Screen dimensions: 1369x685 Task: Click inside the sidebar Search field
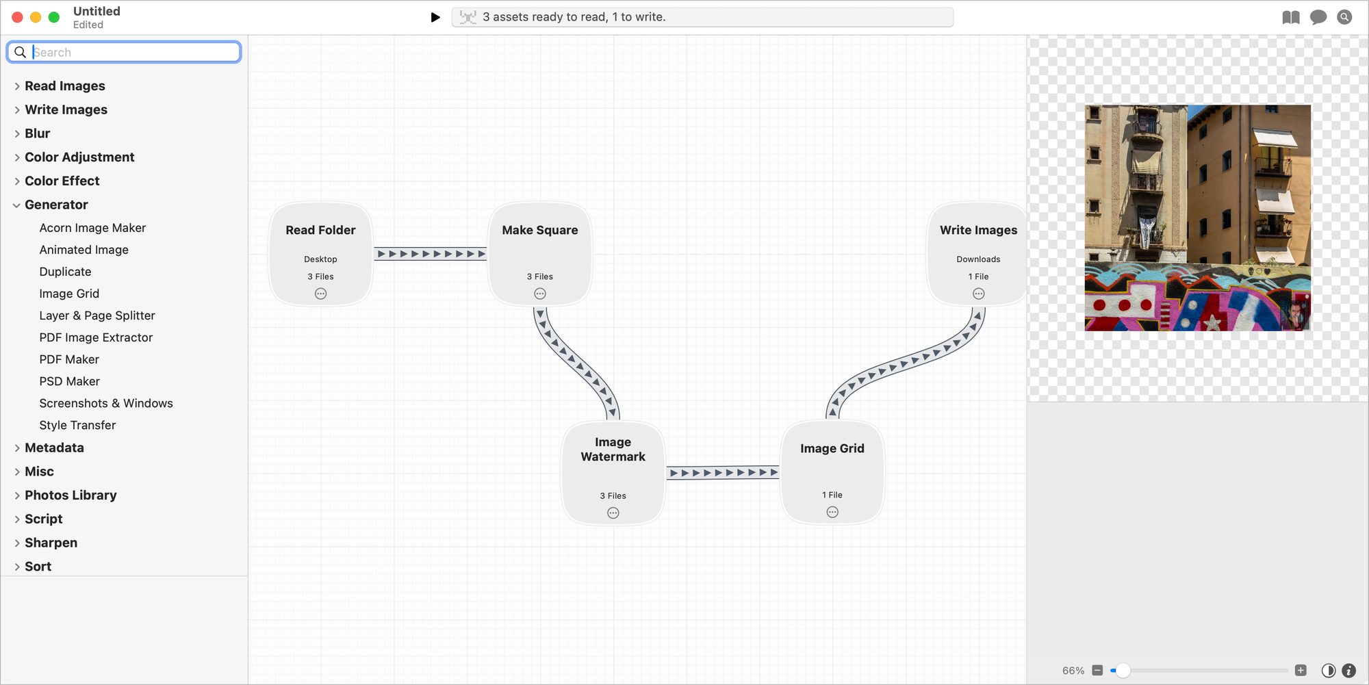point(124,51)
